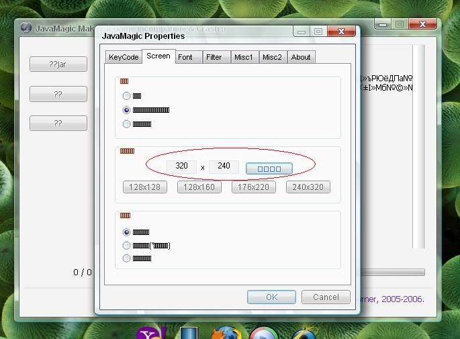
Task: Click the vertical scrollbar in JavaMagic Maker window
Action: [418, 146]
